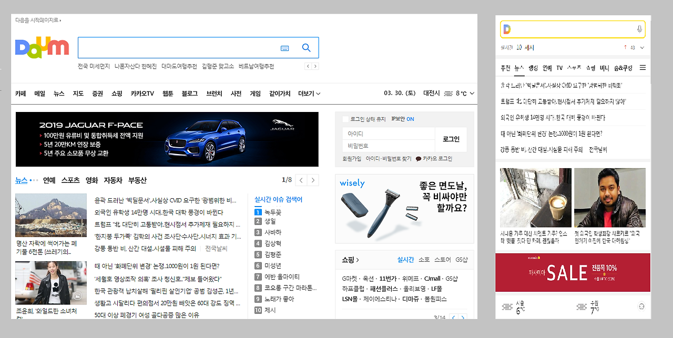Select the 소호 shopping tab
This screenshot has width=673, height=338.
(424, 260)
